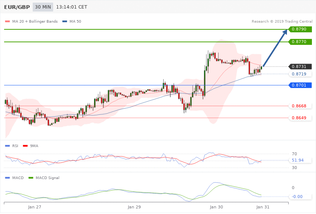The width and height of the screenshot is (316, 214).
Task: Click the Jan 29 date axis label
Action: [134, 207]
